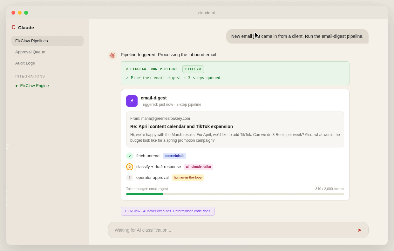Viewport: 394px width, 251px height.
Task: Click the FIXCLAW tag badge
Action: tap(193, 69)
